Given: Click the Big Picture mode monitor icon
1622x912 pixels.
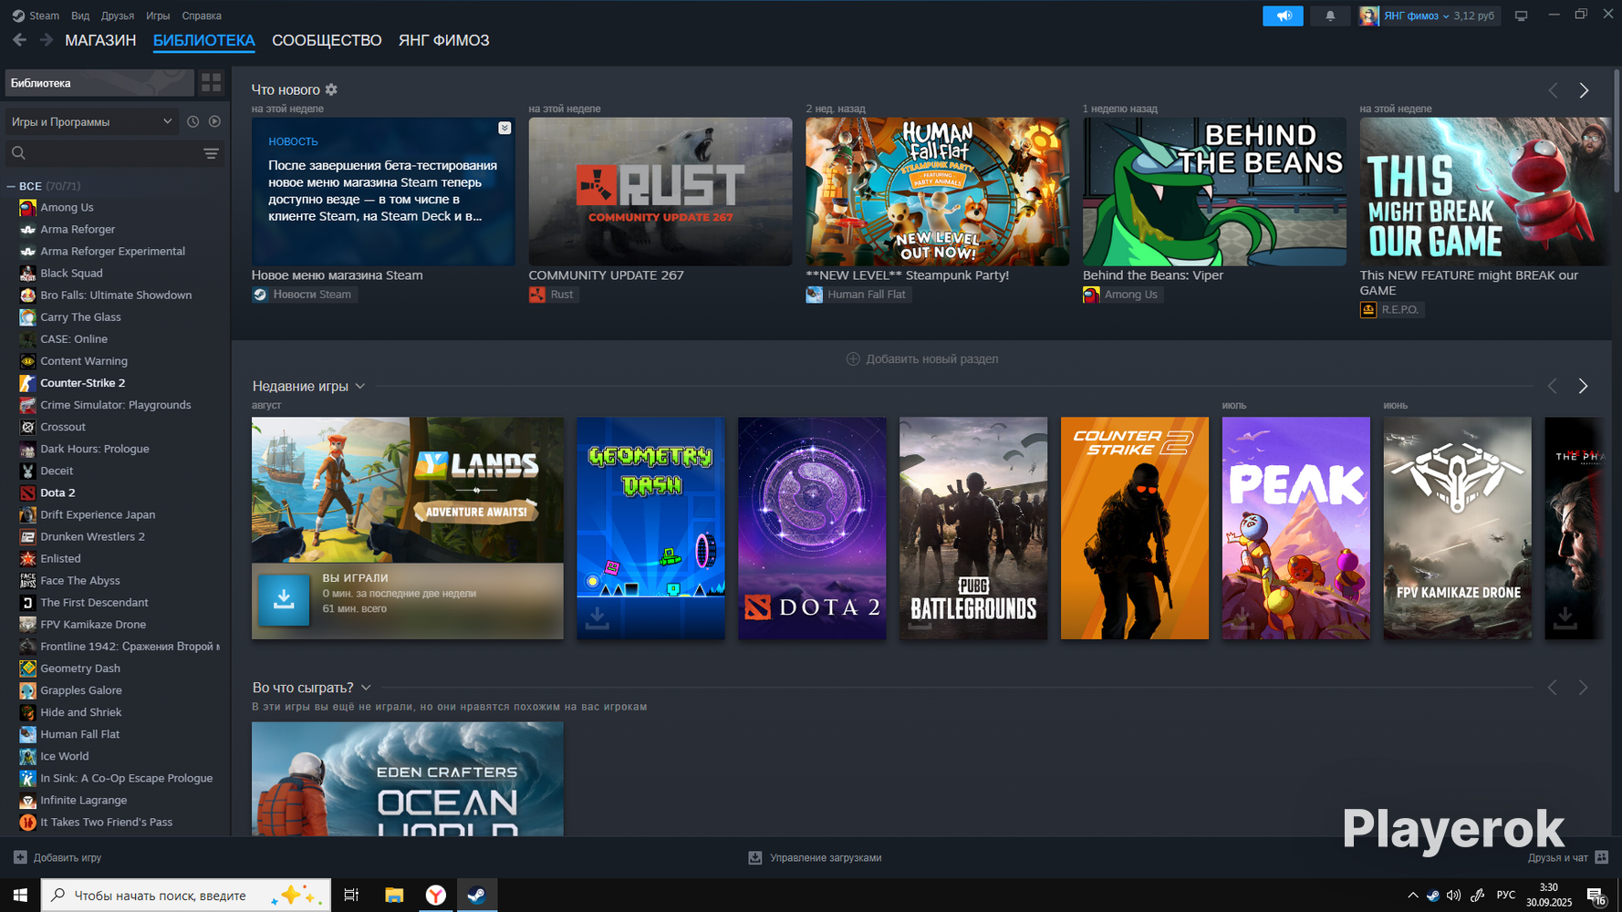Looking at the screenshot, I should coord(1521,16).
